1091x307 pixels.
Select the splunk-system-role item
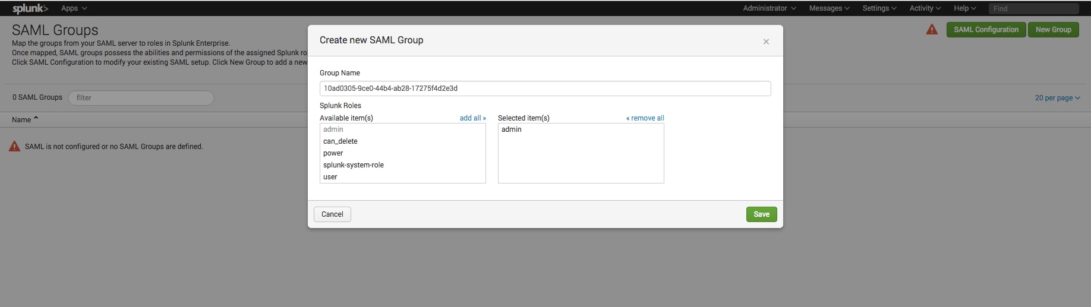(402, 165)
